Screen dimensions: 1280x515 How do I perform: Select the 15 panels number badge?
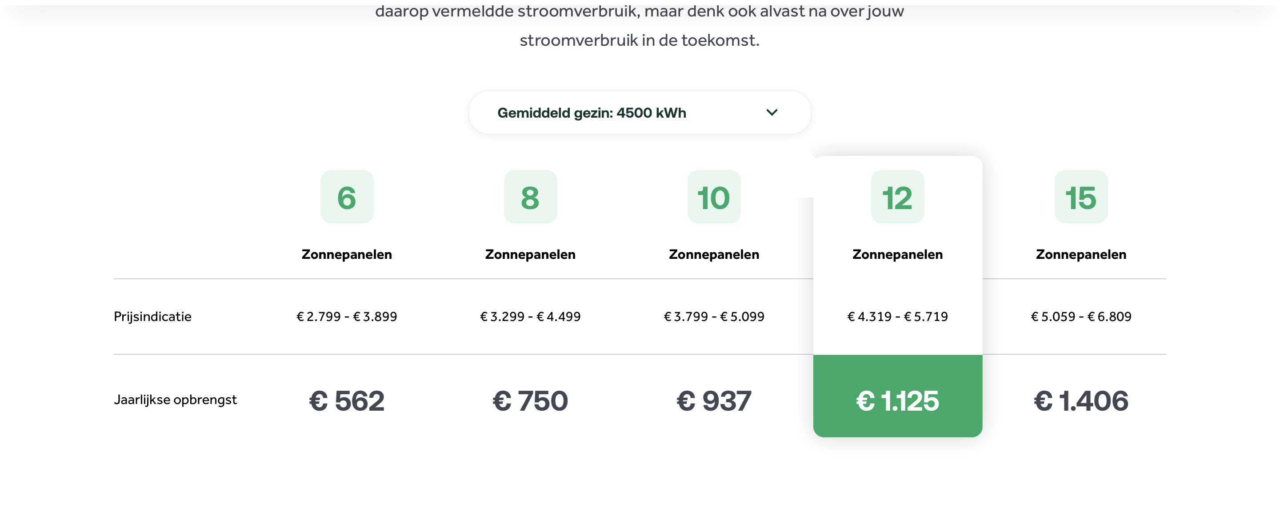[x=1081, y=197]
